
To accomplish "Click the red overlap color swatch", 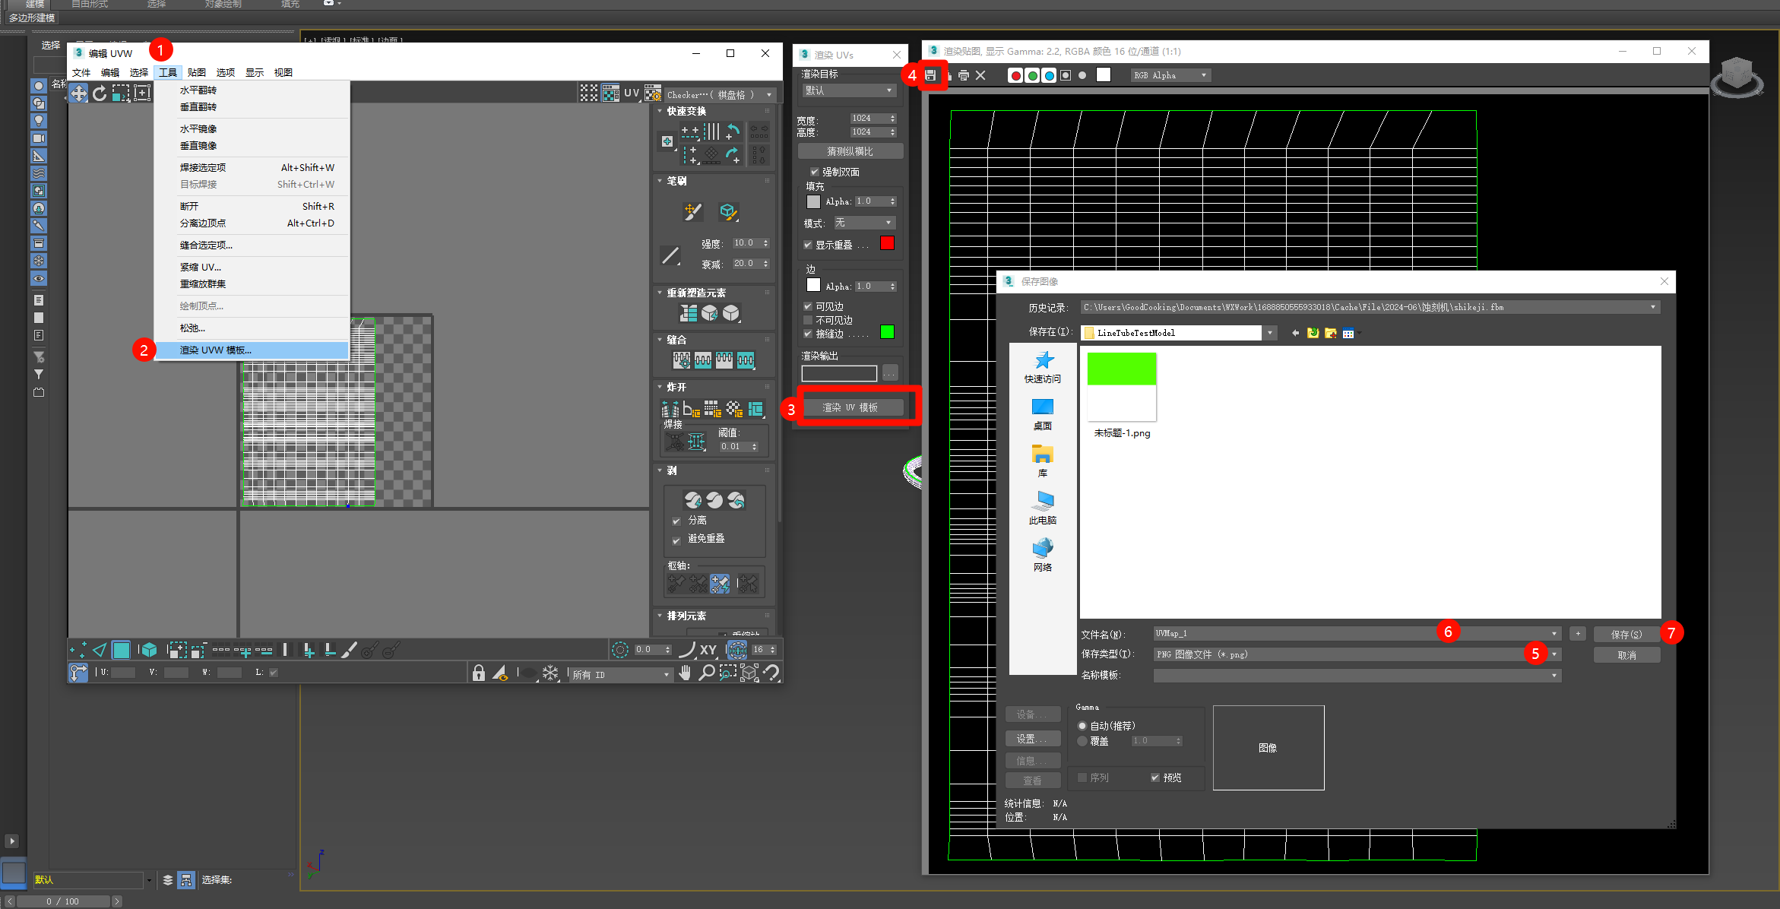I will 887,243.
